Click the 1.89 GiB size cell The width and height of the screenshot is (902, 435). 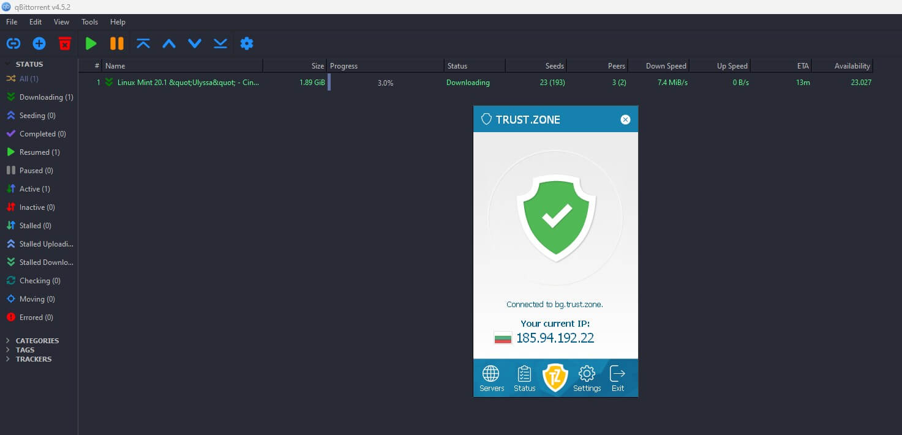click(x=312, y=83)
